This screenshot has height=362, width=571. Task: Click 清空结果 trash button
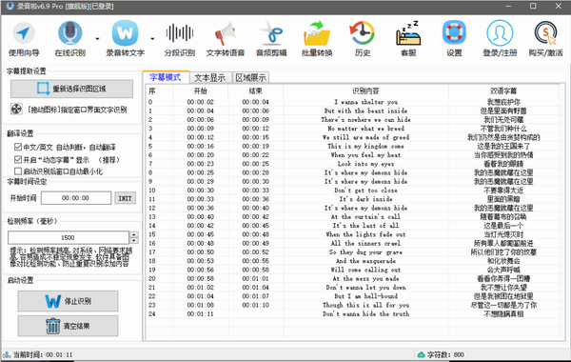[69, 326]
